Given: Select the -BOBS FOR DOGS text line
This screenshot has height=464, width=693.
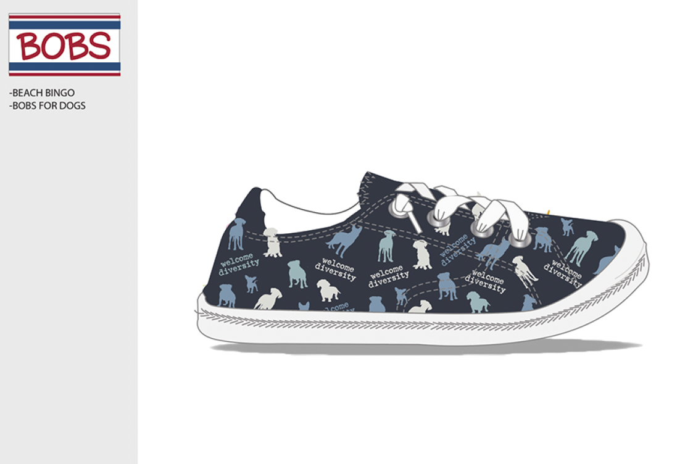Looking at the screenshot, I should pyautogui.click(x=48, y=106).
